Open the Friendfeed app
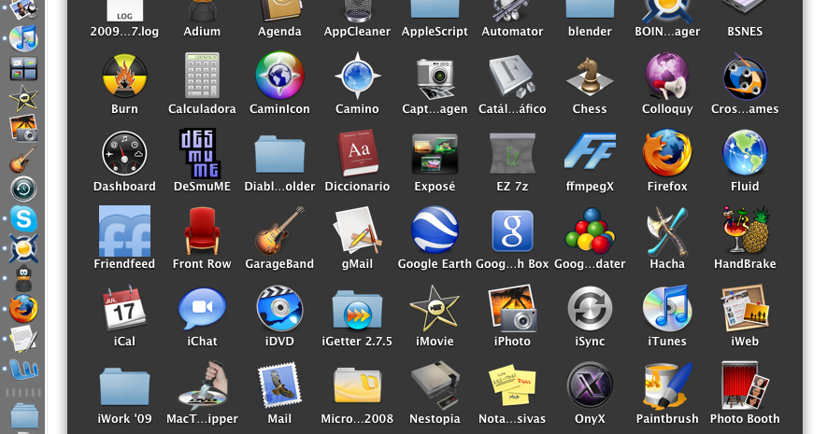 point(124,231)
